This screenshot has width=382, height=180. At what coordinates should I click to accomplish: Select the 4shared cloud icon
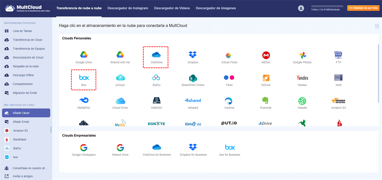pyautogui.click(x=193, y=103)
